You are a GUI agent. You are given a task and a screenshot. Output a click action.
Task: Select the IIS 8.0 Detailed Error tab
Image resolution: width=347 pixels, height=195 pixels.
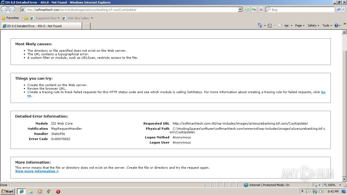(x=41, y=26)
